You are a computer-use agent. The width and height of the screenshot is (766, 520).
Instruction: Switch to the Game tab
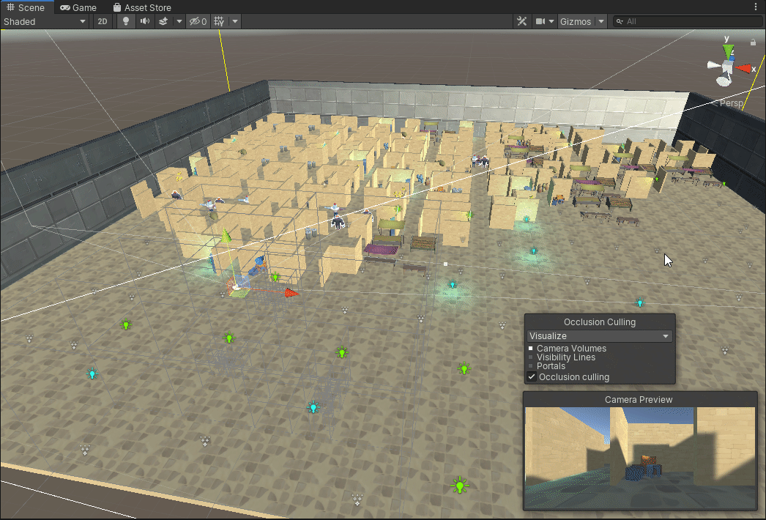tap(78, 7)
